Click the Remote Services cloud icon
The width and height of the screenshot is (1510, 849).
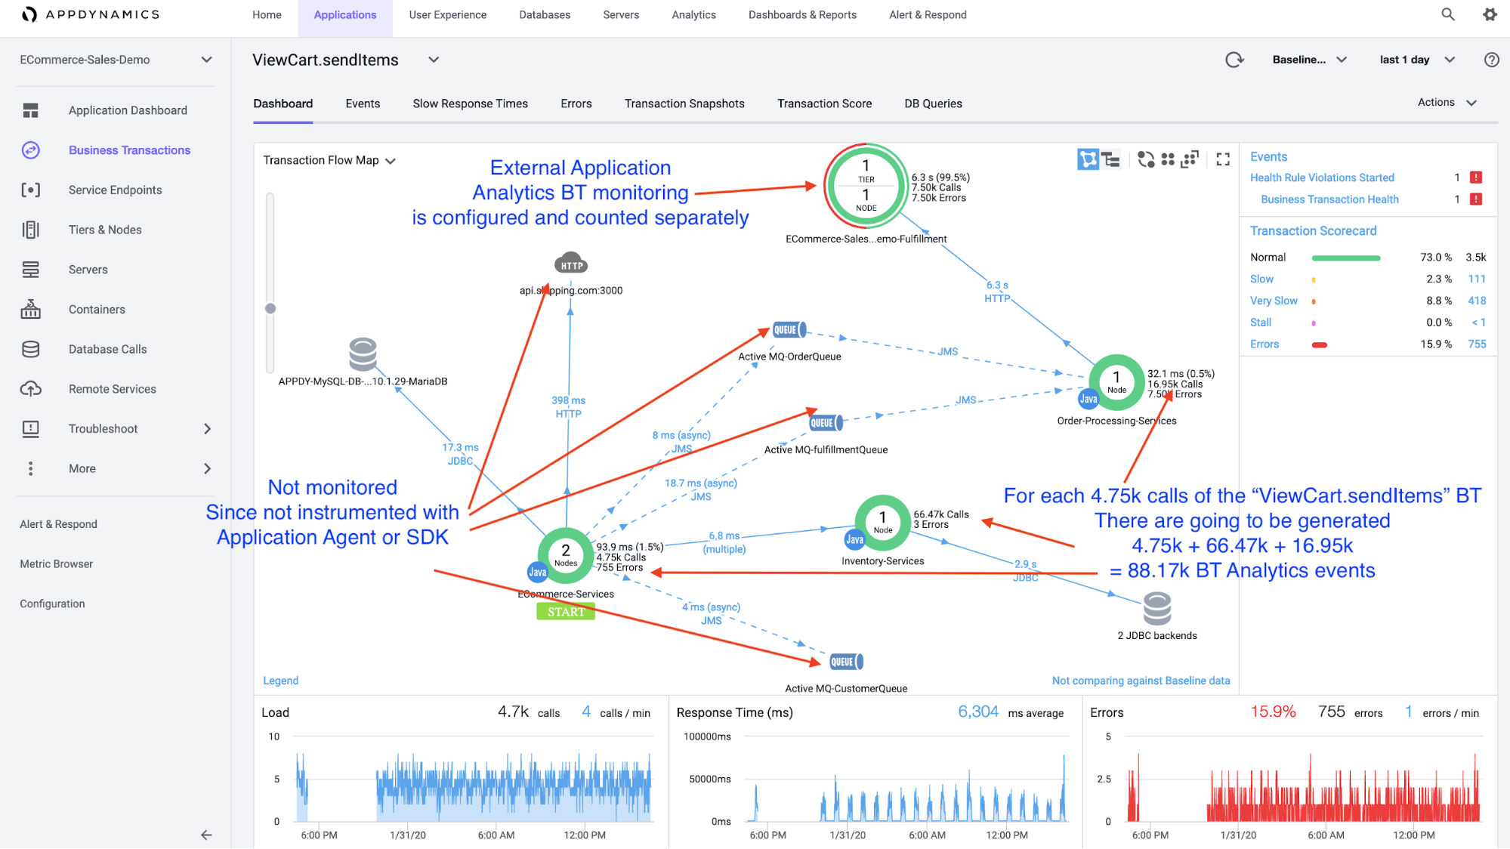(x=30, y=389)
